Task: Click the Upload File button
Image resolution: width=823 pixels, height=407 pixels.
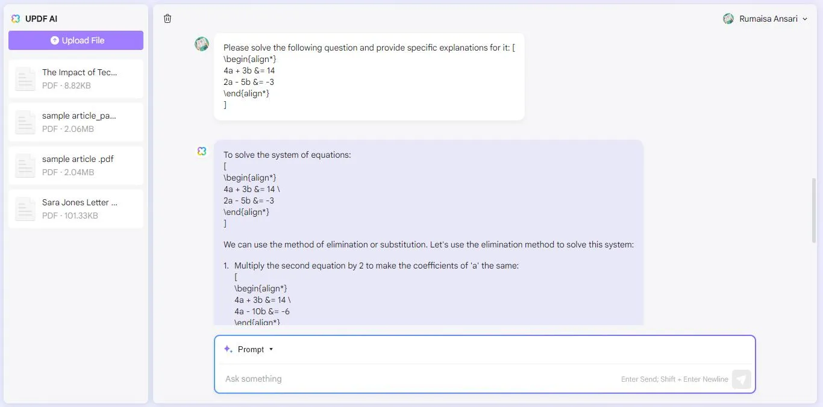Action: 76,40
